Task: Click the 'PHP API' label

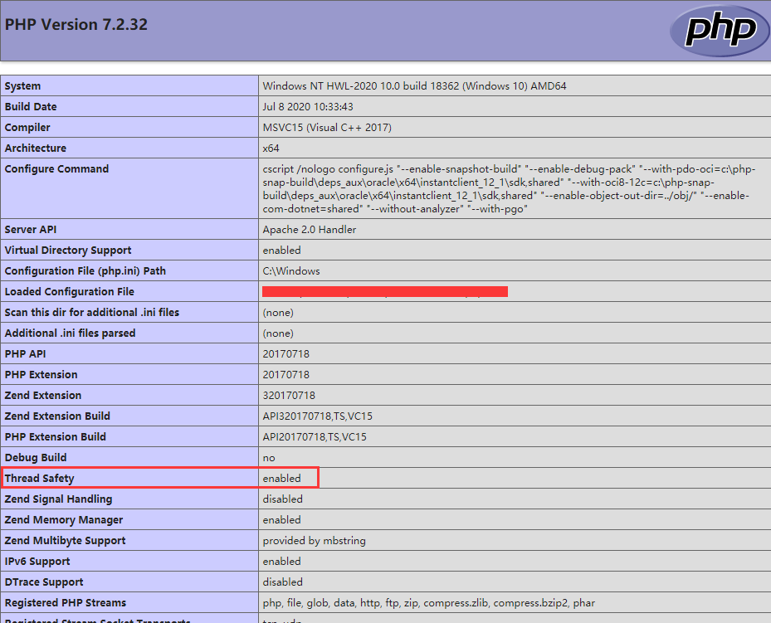Action: click(25, 353)
